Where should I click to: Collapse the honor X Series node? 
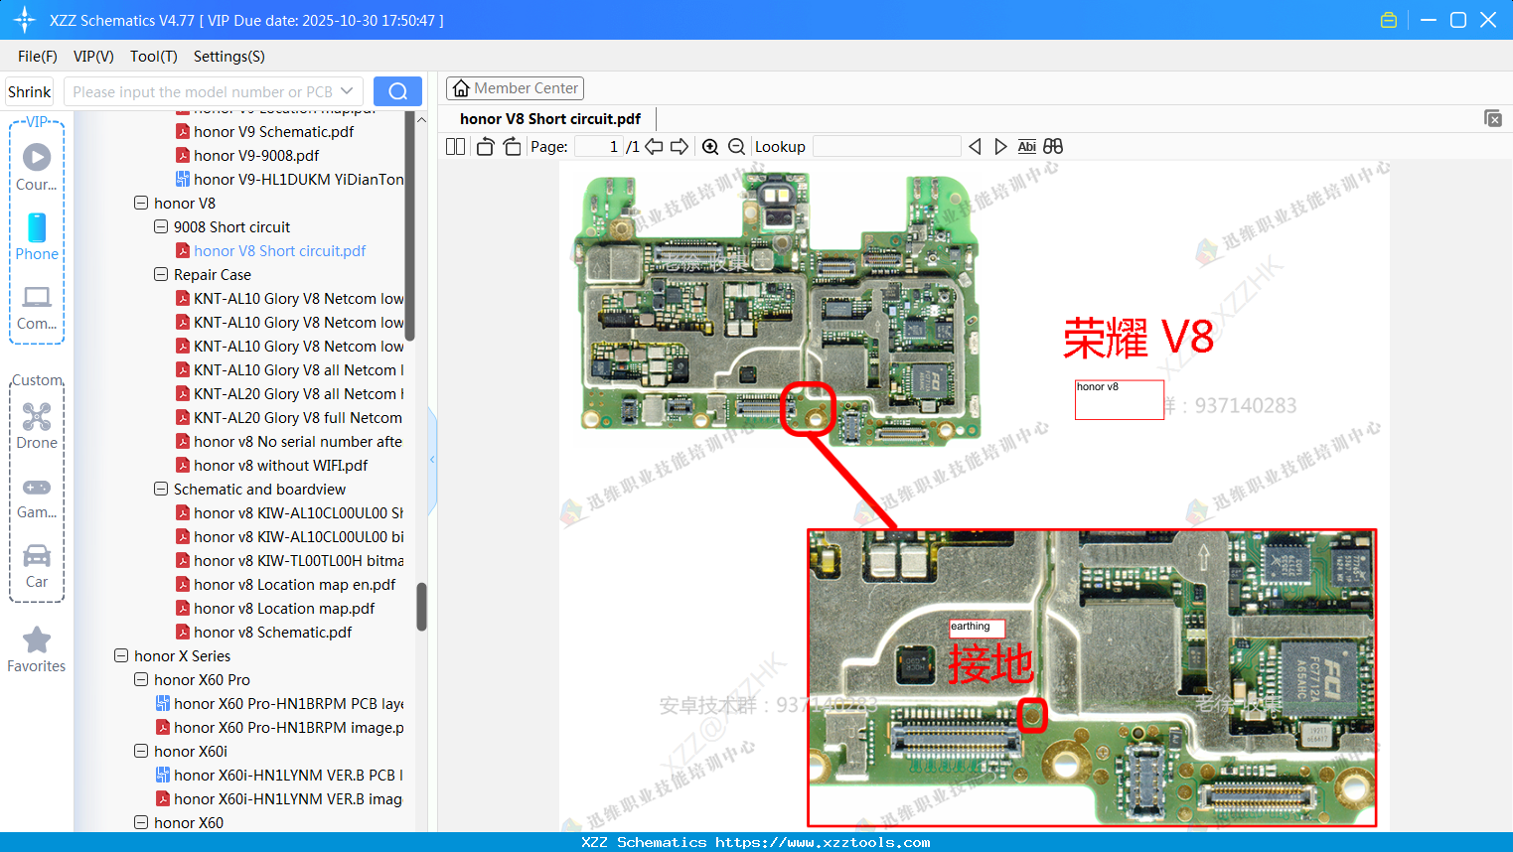click(x=121, y=656)
